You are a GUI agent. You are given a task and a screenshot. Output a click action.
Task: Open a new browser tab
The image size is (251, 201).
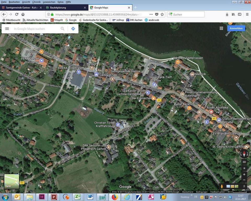coord(135,7)
